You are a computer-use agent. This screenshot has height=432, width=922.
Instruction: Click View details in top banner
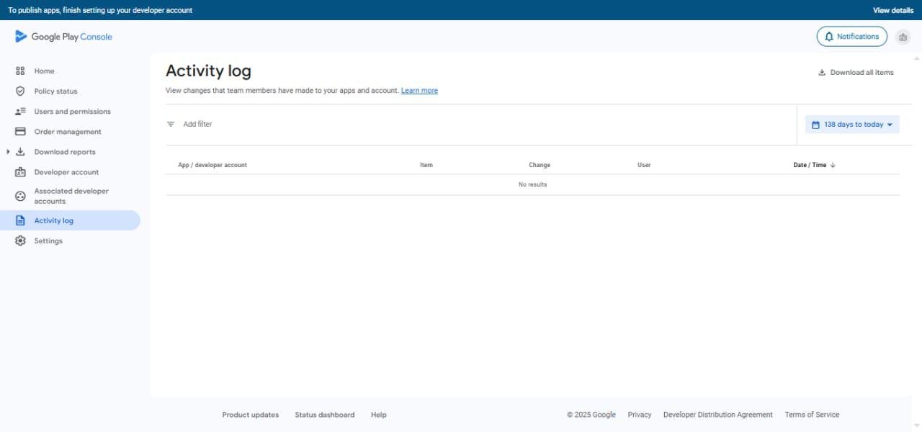[x=893, y=10]
